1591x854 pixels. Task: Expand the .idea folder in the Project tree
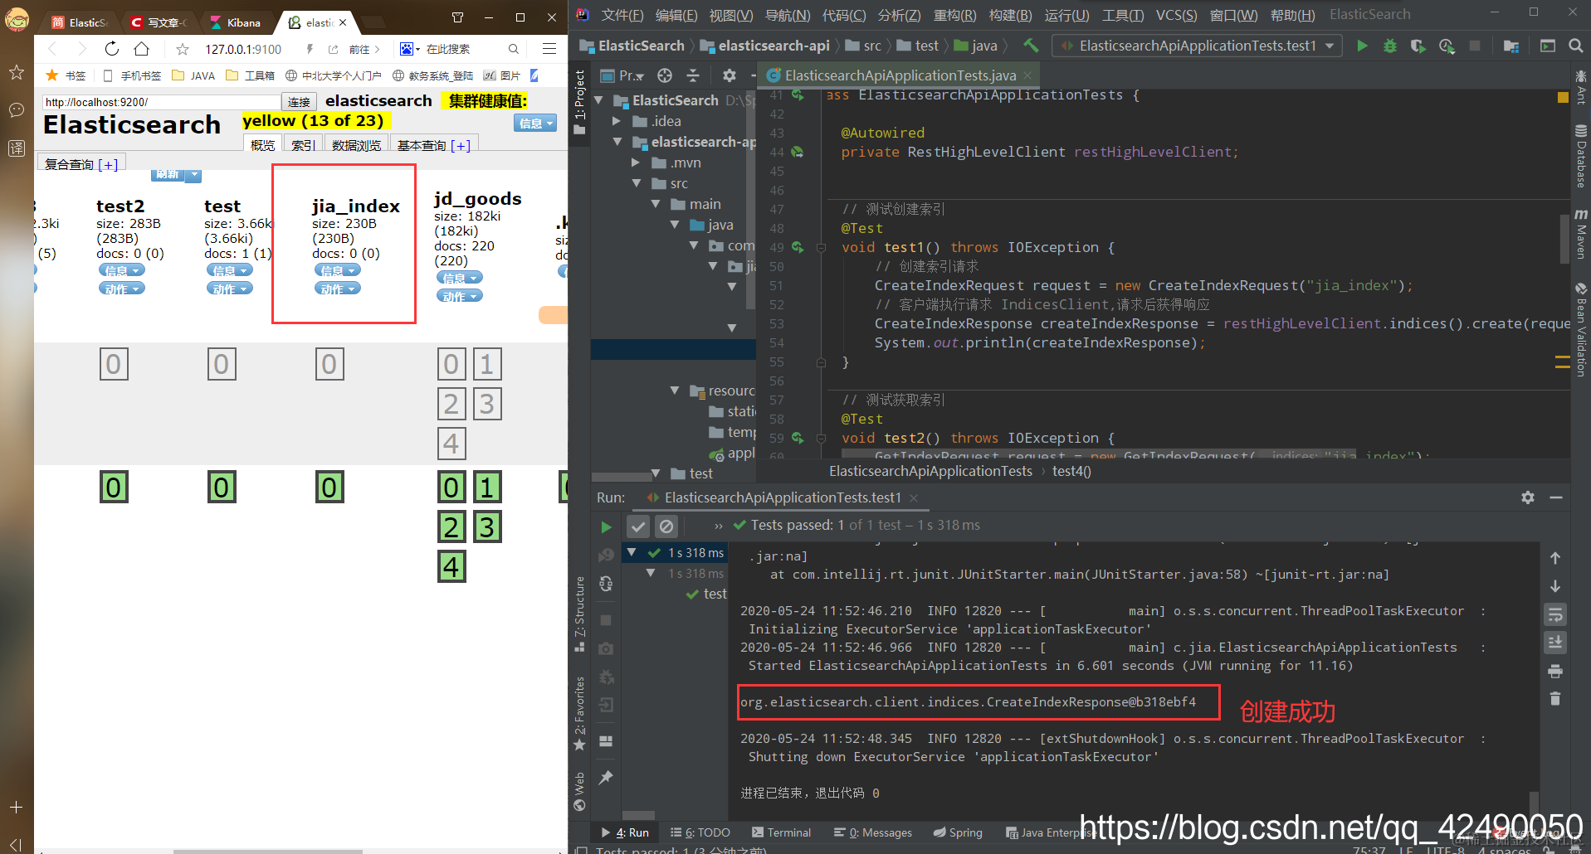(x=617, y=121)
